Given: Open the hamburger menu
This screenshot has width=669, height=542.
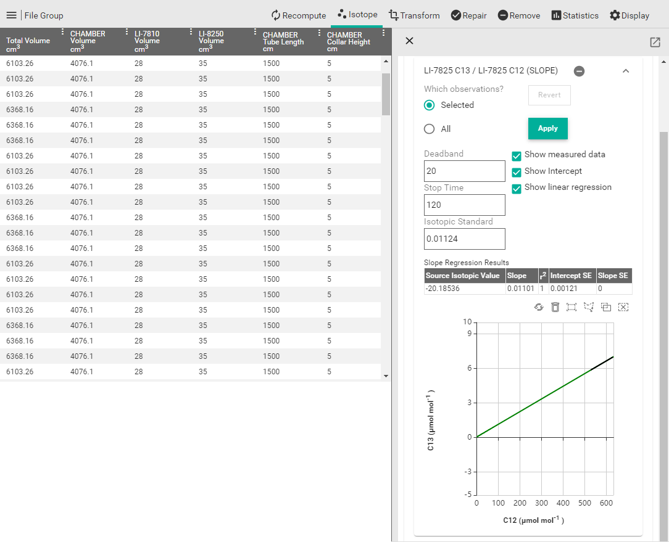Looking at the screenshot, I should [11, 15].
